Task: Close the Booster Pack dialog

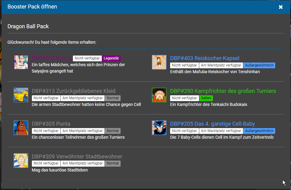Action: point(281,7)
